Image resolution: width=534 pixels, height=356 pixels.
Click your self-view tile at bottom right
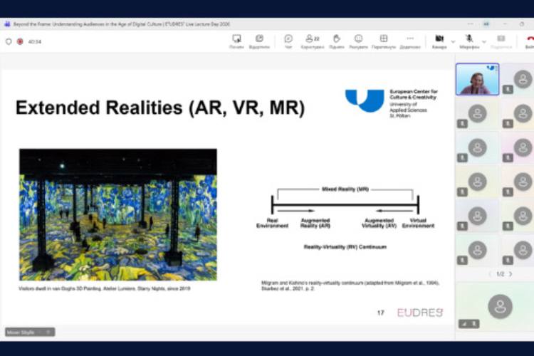(500, 306)
